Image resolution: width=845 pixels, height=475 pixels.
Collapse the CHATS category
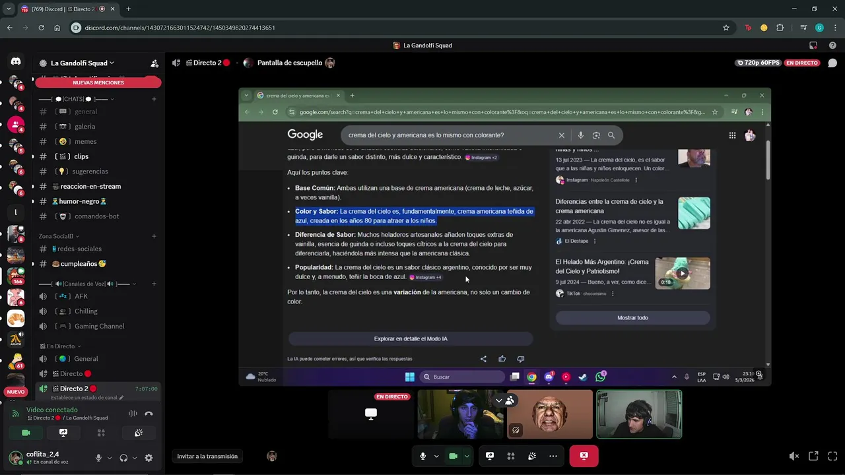77,99
